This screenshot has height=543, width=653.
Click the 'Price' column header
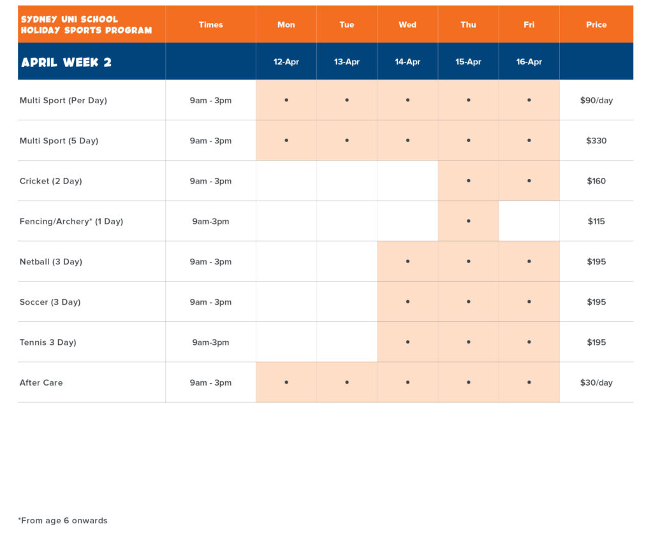click(596, 25)
